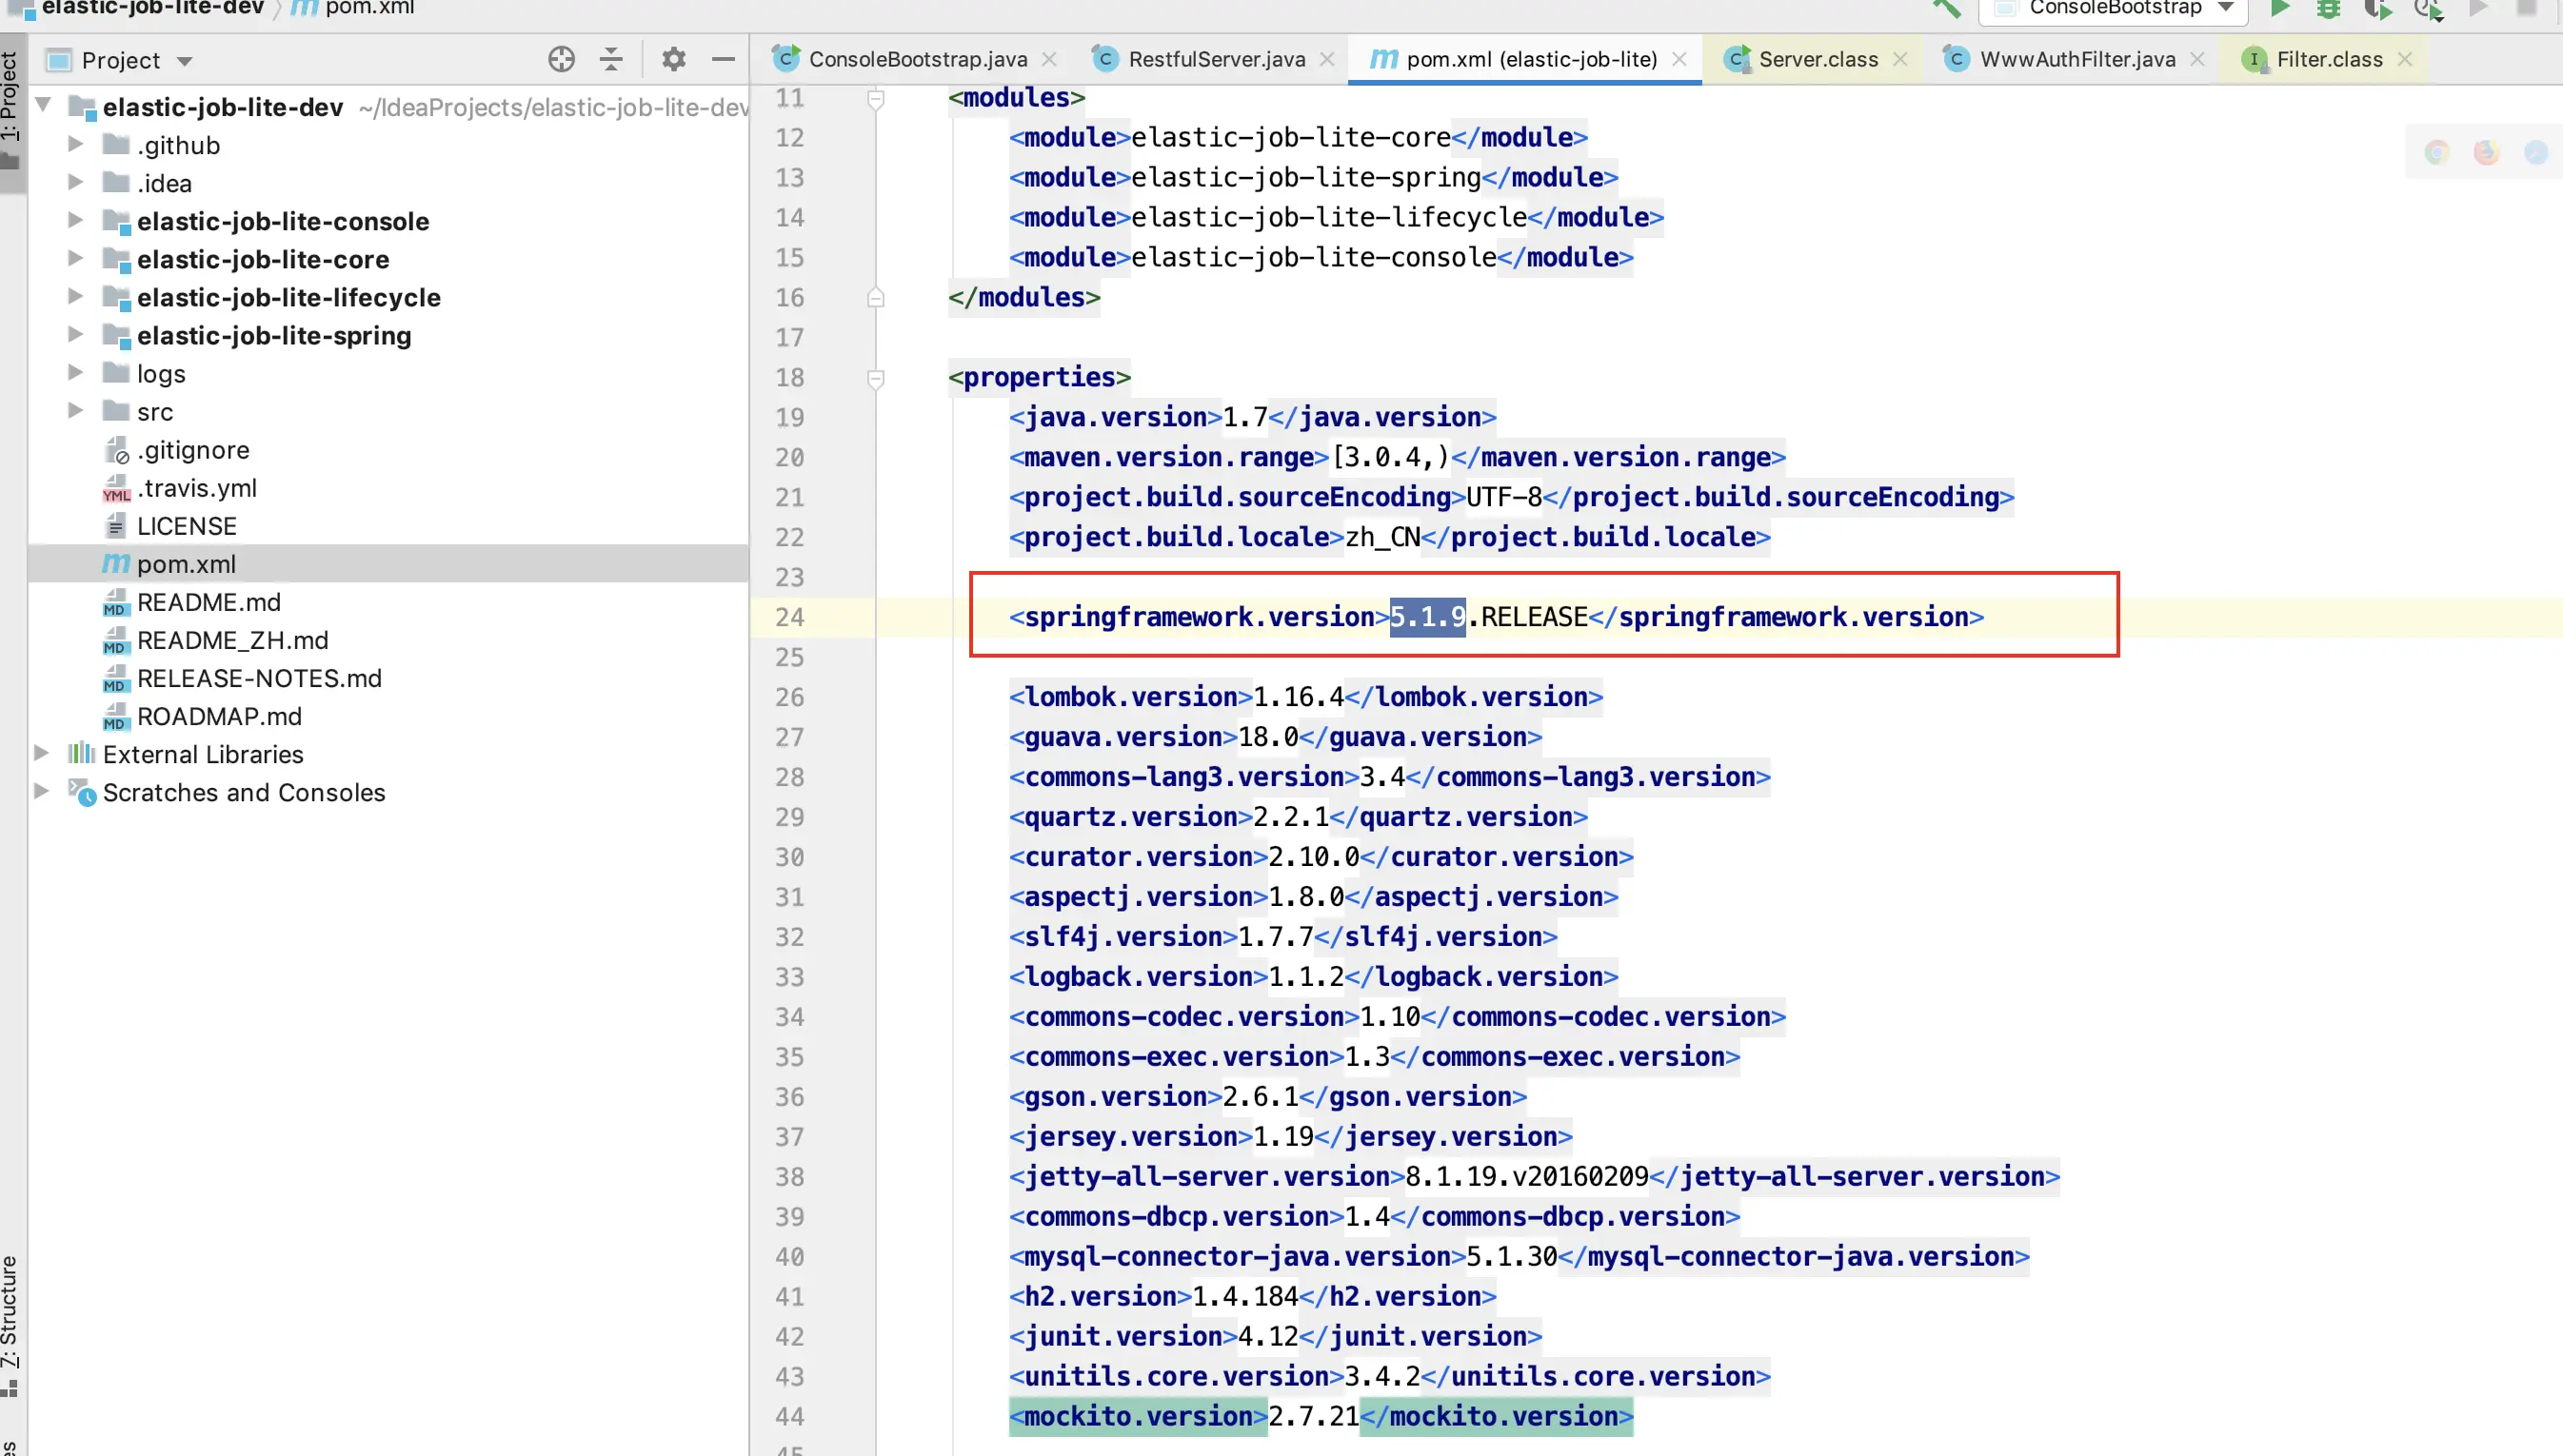Collapse the properties tag fold marker
The height and width of the screenshot is (1456, 2563).
click(875, 378)
